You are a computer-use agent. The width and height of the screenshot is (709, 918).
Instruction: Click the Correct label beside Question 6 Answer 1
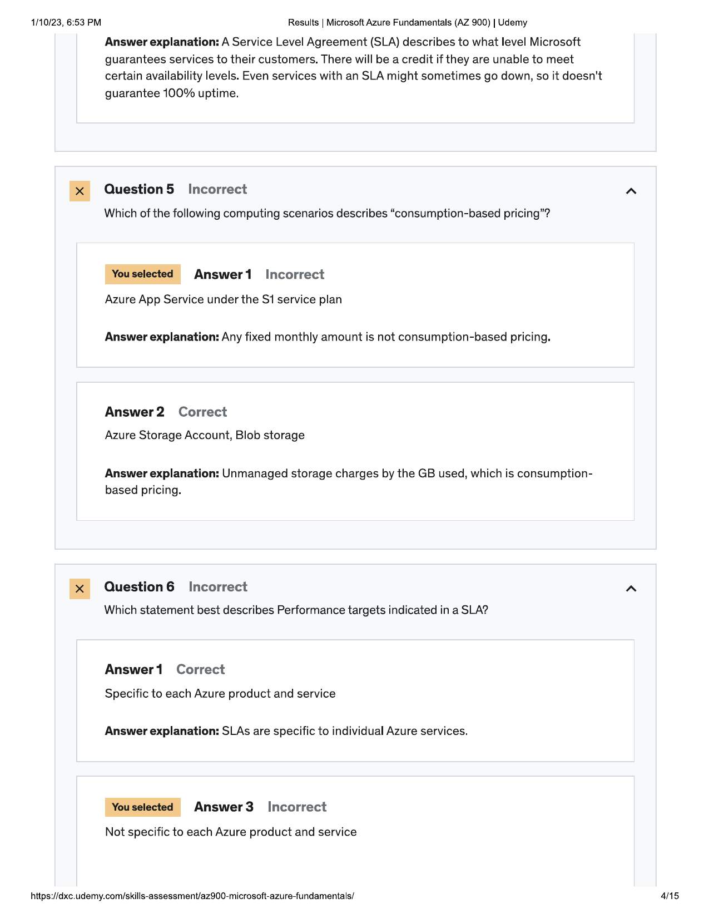pos(201,670)
